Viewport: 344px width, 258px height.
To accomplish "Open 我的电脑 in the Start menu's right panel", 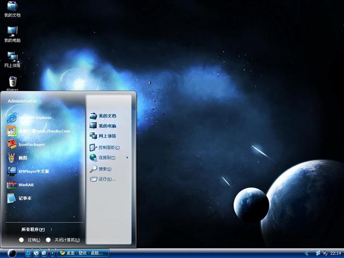I will pyautogui.click(x=106, y=126).
